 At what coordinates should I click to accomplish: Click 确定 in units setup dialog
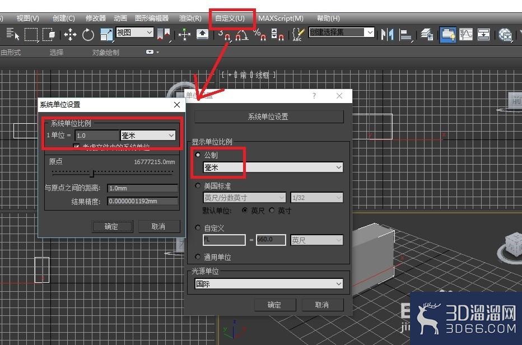[x=275, y=305]
